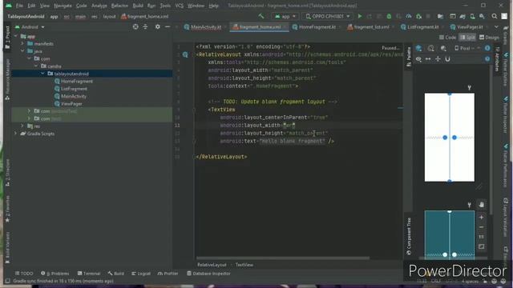Image resolution: width=513 pixels, height=288 pixels.
Task: Click the Search Everywhere magnifier icon
Action: tap(495, 16)
